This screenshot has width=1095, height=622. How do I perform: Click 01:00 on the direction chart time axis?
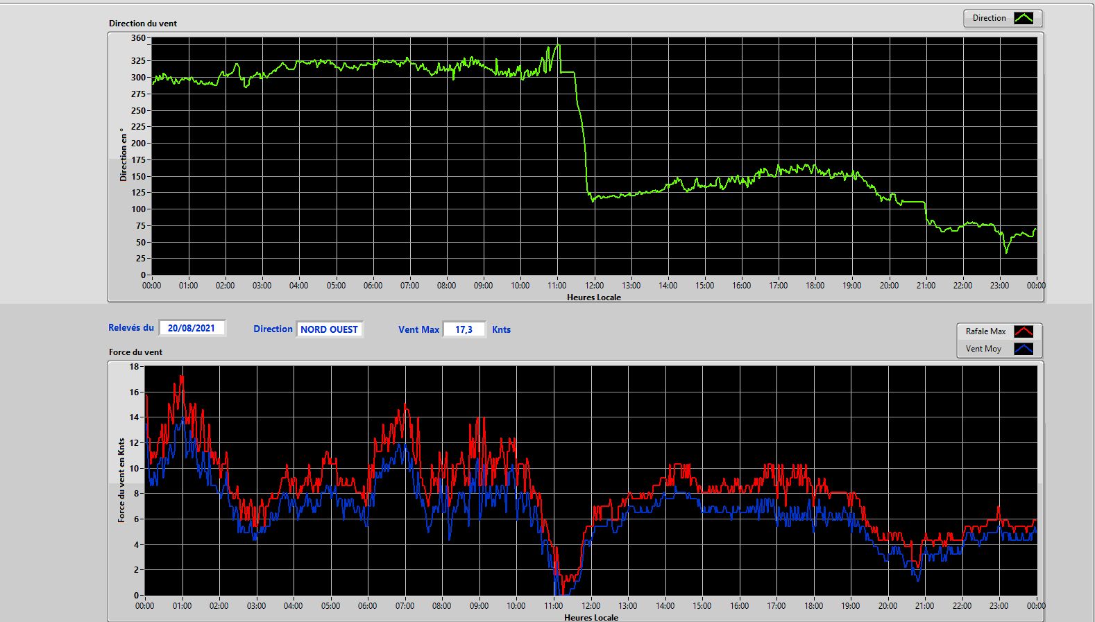pos(188,286)
